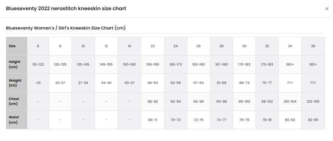Image resolution: width=333 pixels, height=141 pixels.
Task: Select the <21 weight cell
Action: (38, 83)
